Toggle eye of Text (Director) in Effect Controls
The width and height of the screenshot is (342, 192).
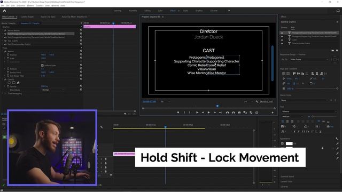(x=5, y=44)
